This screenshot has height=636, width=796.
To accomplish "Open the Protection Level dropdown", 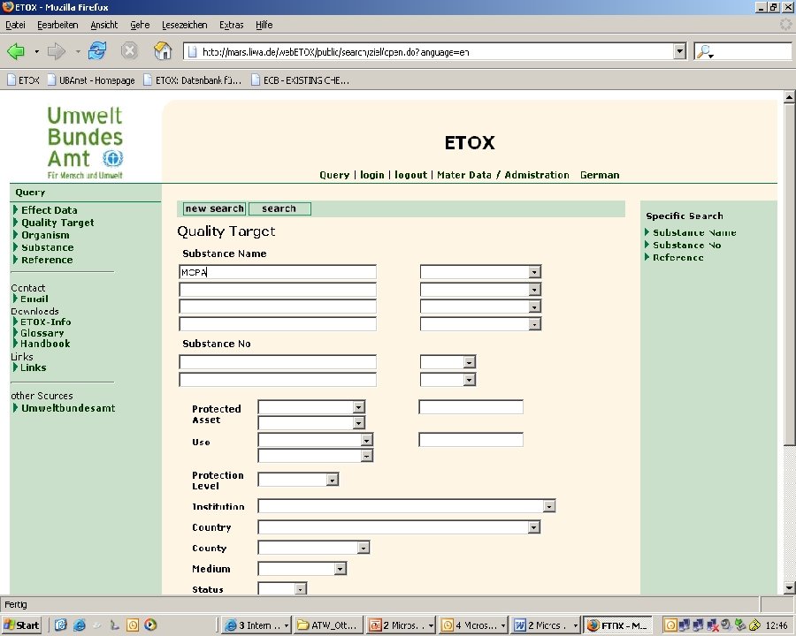I will [332, 480].
